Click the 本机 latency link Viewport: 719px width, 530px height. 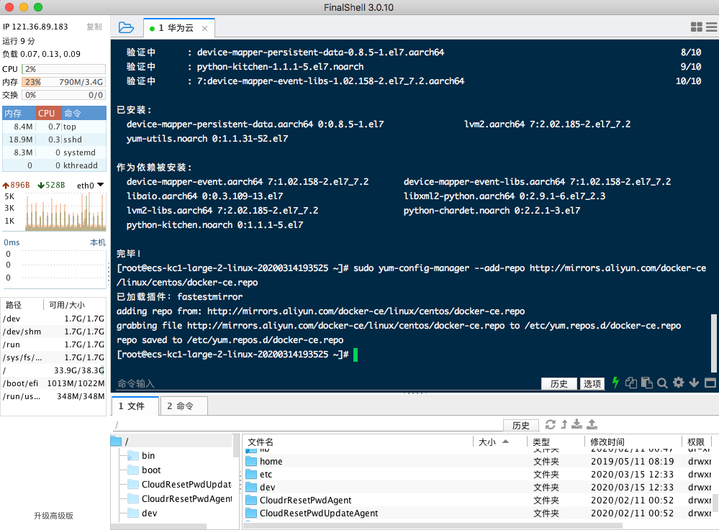[x=98, y=242]
